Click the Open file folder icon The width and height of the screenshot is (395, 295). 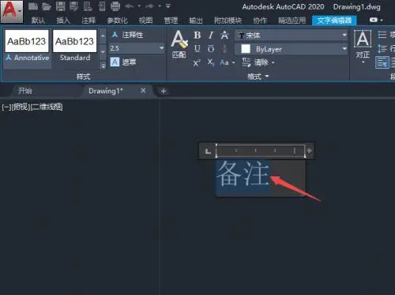[47, 6]
